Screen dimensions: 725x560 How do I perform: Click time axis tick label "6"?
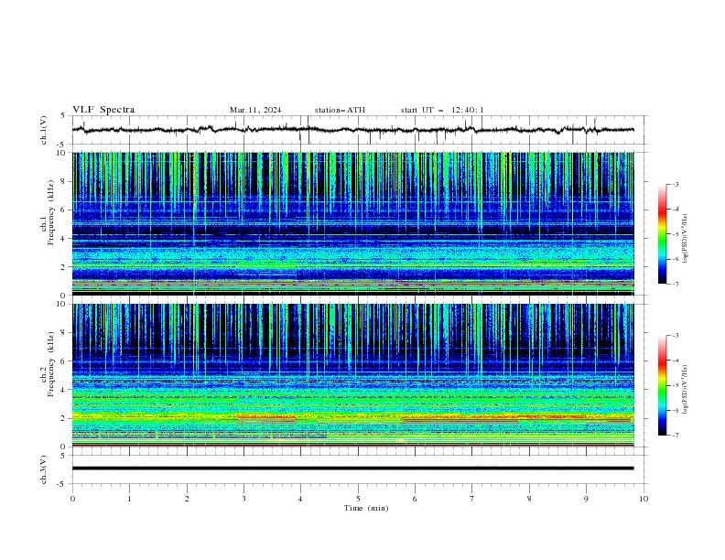click(415, 499)
